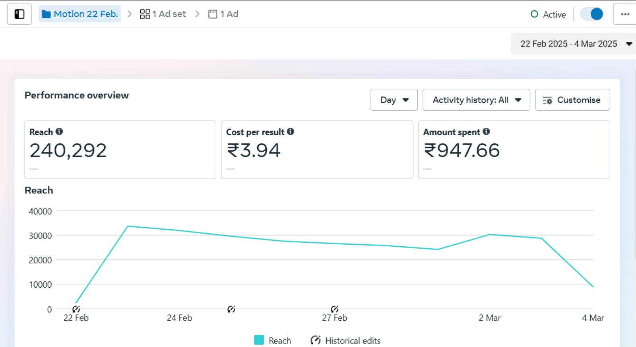Open the date range dropdown
Image resolution: width=636 pixels, height=347 pixels.
click(573, 44)
